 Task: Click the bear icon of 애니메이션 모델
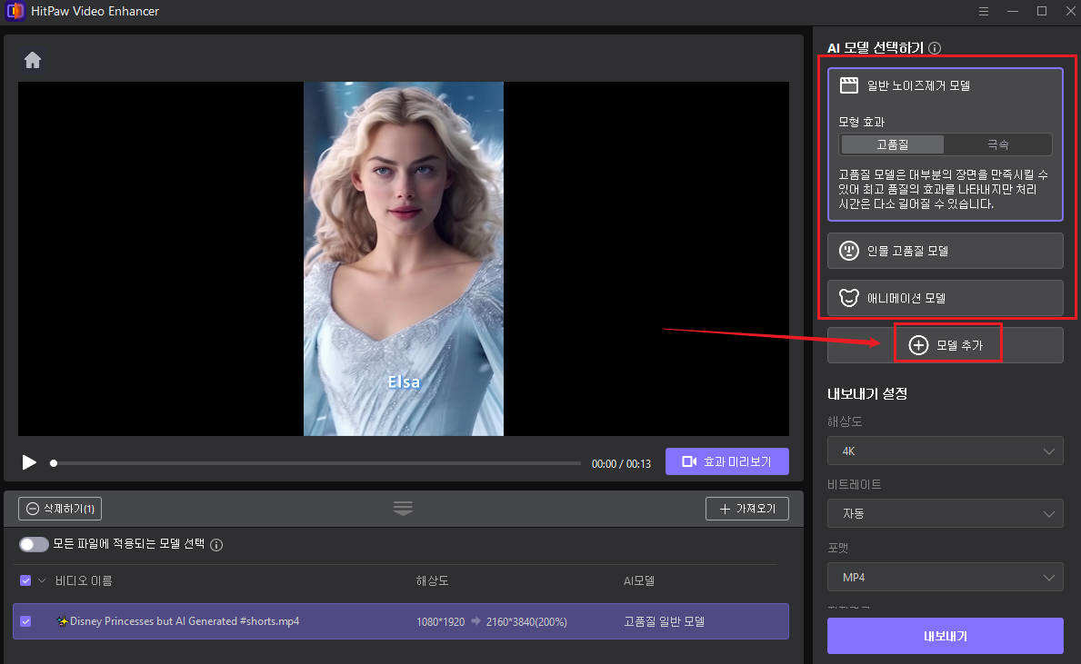pyautogui.click(x=848, y=298)
